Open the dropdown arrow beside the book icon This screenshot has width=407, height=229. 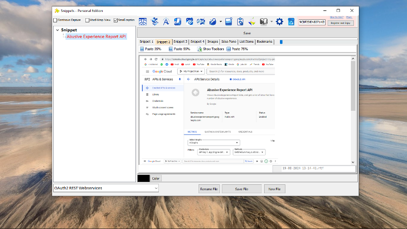[271, 21]
